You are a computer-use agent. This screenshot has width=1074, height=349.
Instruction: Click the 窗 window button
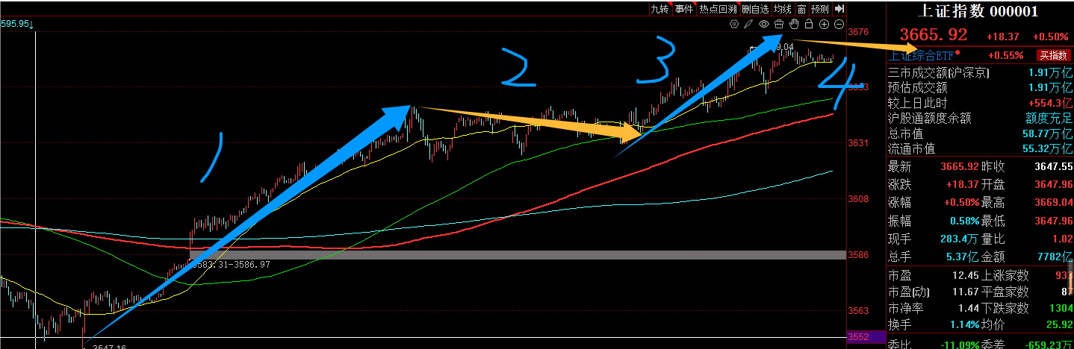tap(801, 9)
